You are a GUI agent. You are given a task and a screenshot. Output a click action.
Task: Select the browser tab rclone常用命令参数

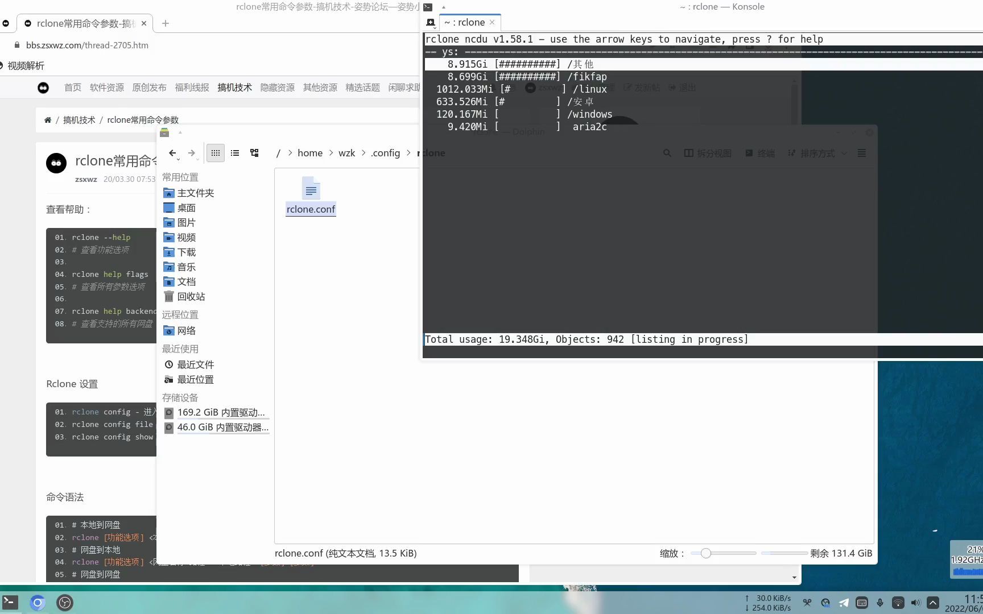[85, 23]
